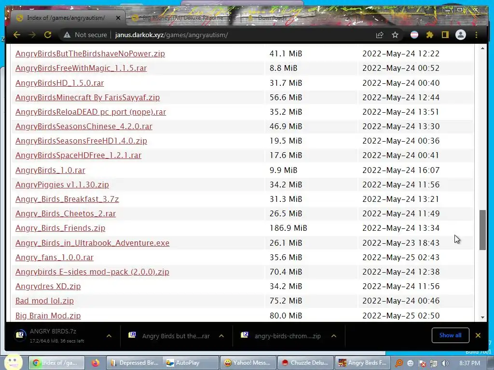Viewport: 494px width, 370px height.
Task: Download AngryBirdsSpaceHDFree_1.2.1.rar
Action: tap(79, 156)
